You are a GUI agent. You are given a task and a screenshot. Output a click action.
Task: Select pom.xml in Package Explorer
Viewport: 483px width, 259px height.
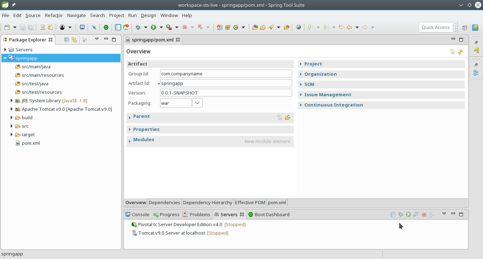pyautogui.click(x=28, y=143)
